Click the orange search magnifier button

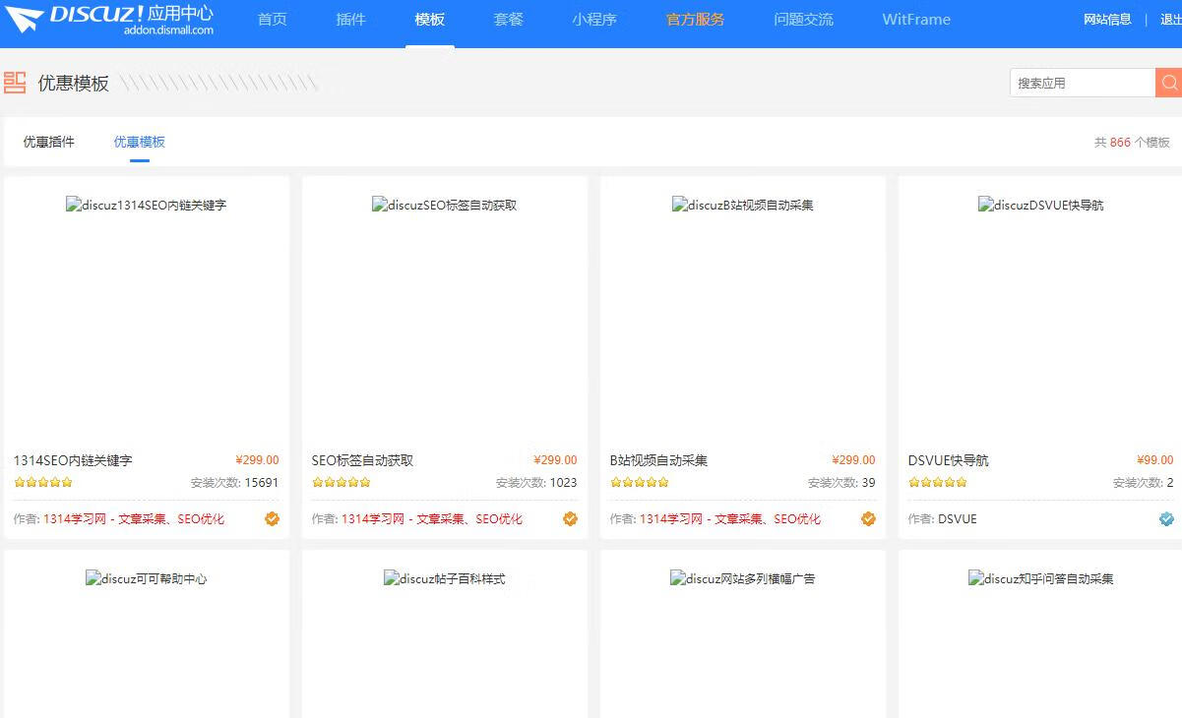[1168, 84]
